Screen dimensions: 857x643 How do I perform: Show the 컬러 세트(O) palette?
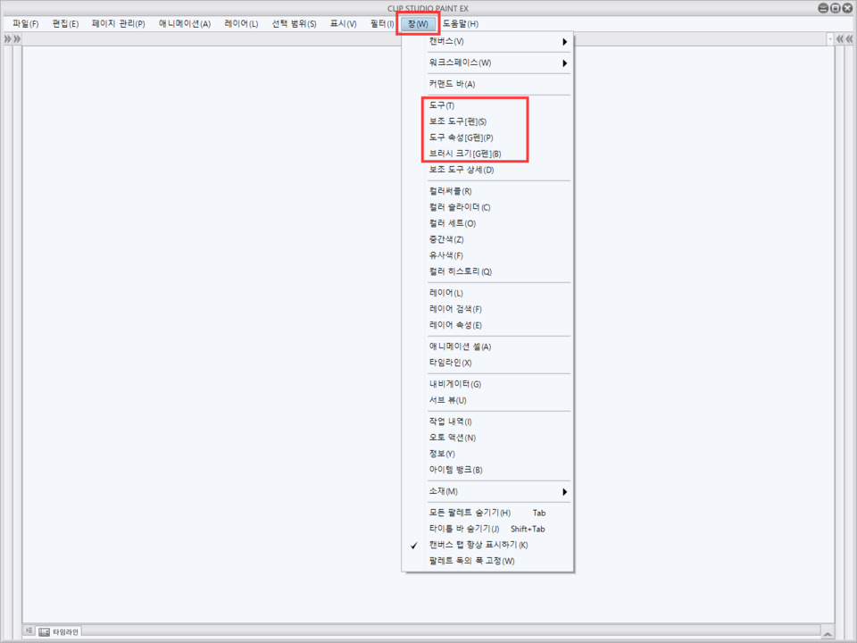click(498, 223)
